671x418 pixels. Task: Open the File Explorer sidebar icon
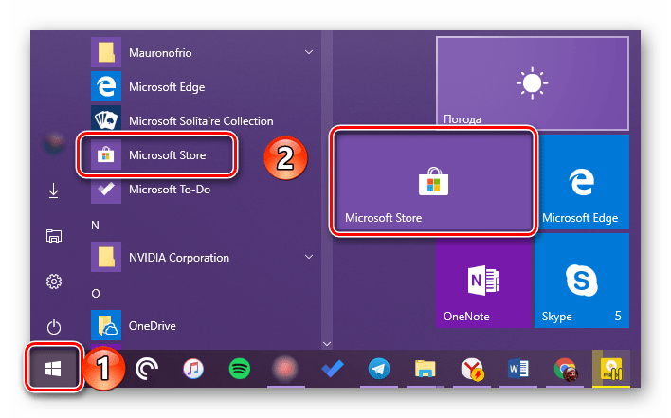click(54, 236)
